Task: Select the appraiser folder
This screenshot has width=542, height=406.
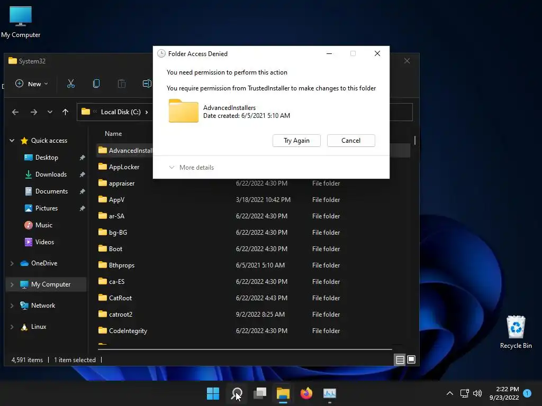Action: pos(122,183)
